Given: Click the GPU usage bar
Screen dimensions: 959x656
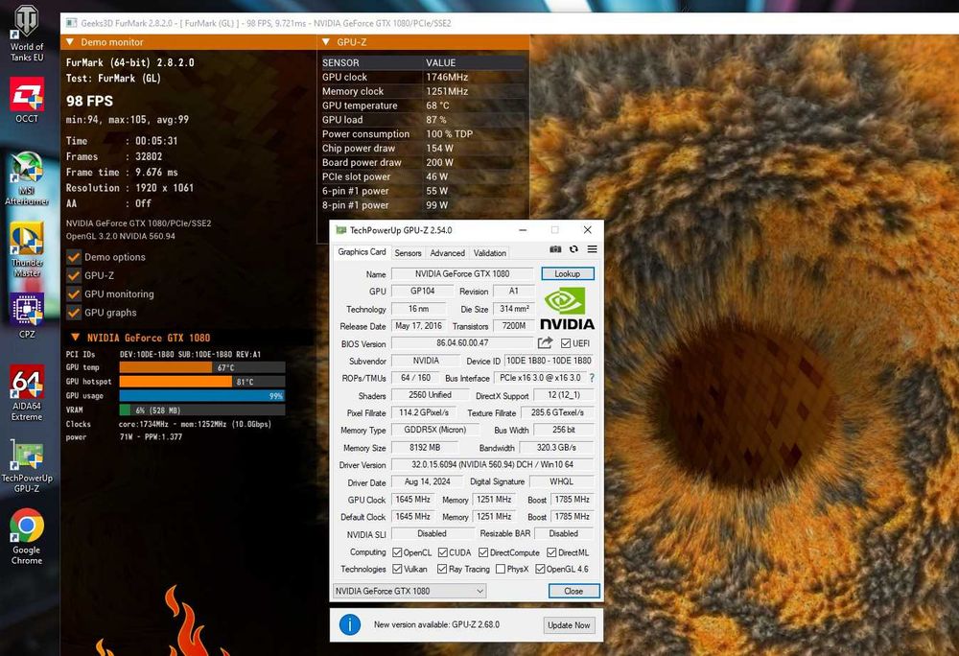Looking at the screenshot, I should 201,395.
